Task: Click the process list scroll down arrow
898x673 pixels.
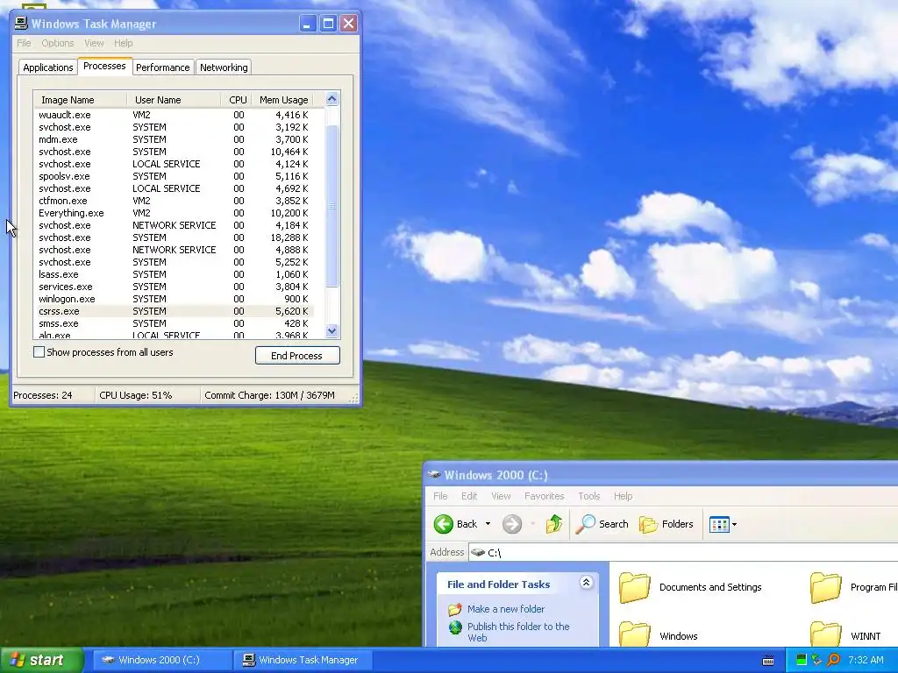Action: pyautogui.click(x=331, y=330)
